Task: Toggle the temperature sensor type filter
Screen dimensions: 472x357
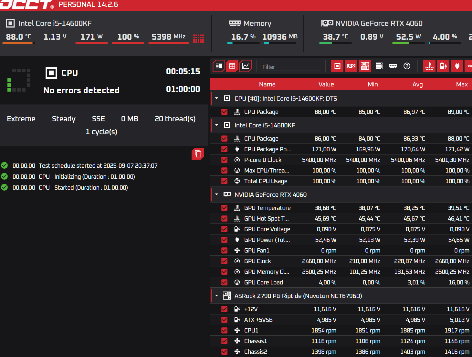Action: 429,66
